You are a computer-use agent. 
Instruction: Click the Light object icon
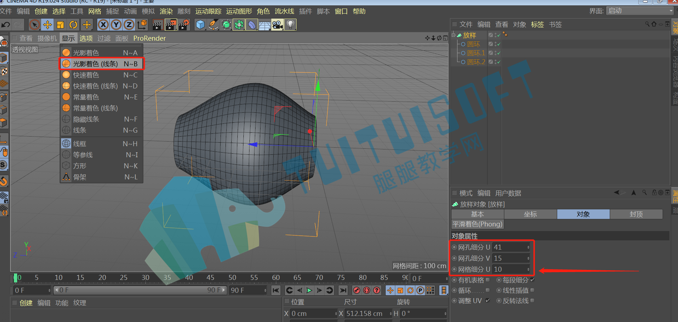click(x=291, y=25)
